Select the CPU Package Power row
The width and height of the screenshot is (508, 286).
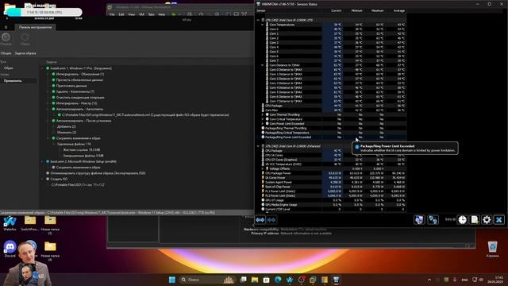point(332,173)
